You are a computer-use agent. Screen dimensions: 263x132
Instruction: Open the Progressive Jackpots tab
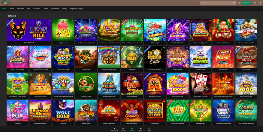coord(77,9)
